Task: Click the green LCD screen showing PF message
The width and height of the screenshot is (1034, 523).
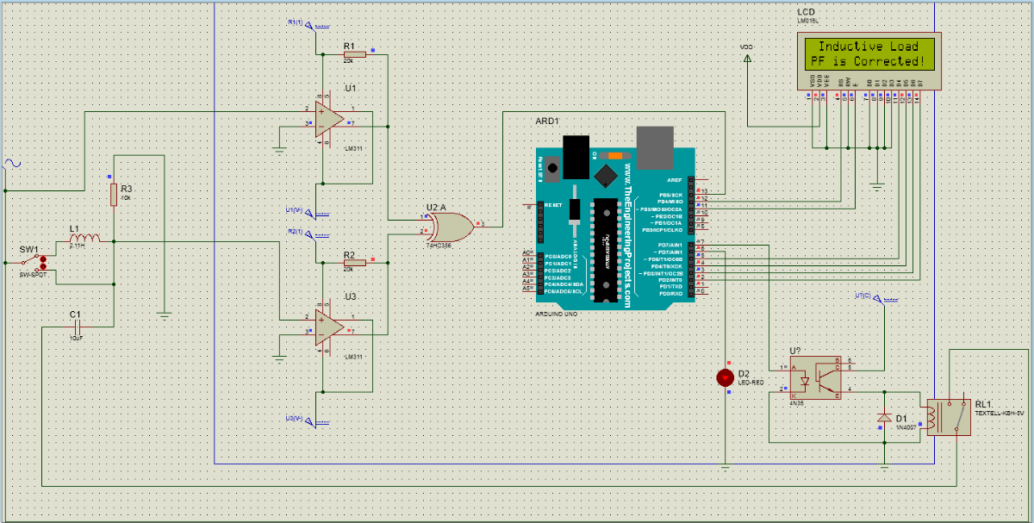Action: 869,54
